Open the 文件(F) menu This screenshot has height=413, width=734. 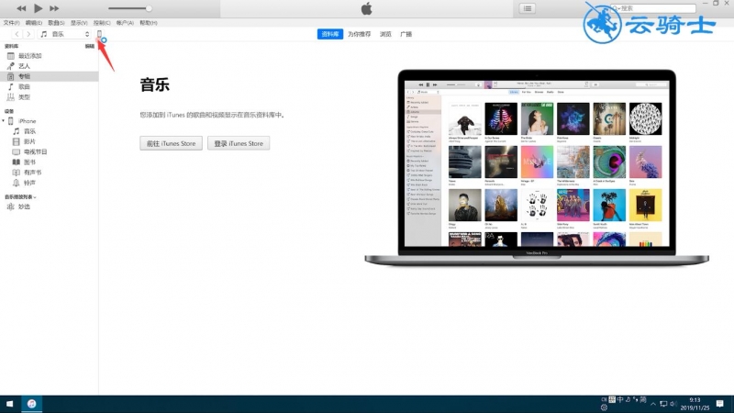pyautogui.click(x=11, y=22)
